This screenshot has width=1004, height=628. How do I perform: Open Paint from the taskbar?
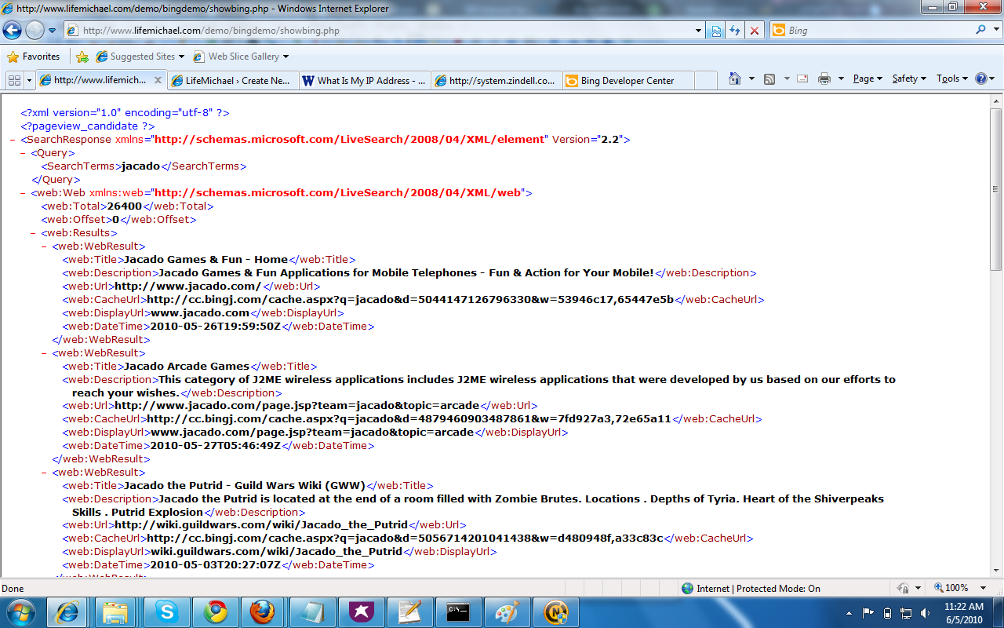point(506,612)
